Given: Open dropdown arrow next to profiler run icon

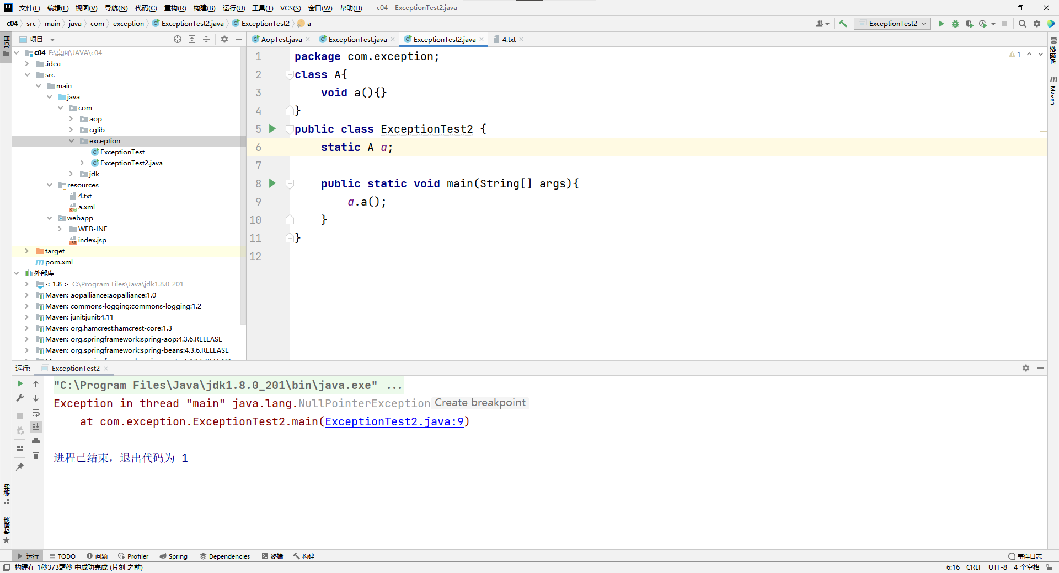Looking at the screenshot, I should coord(993,24).
